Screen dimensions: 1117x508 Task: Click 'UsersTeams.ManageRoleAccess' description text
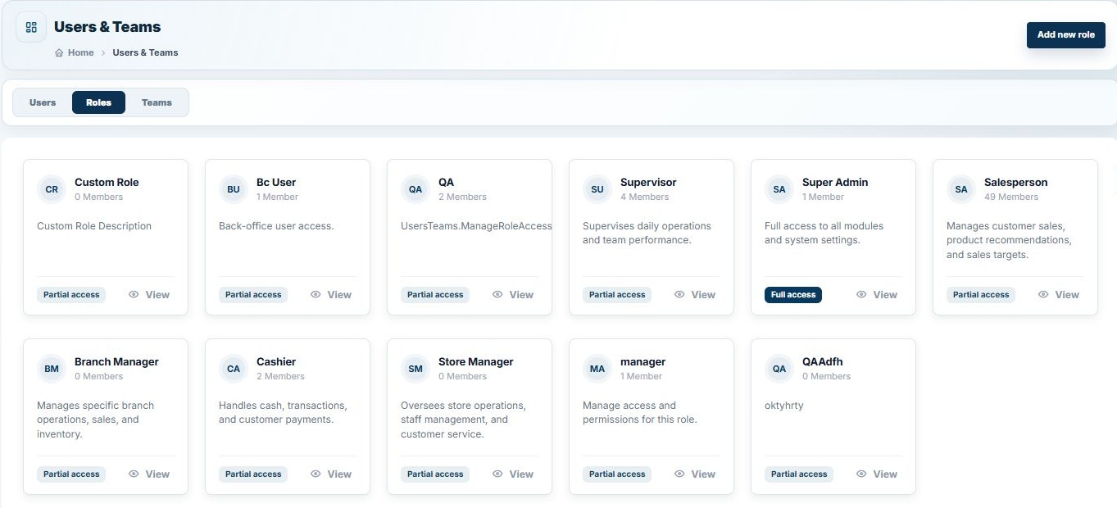(x=476, y=226)
